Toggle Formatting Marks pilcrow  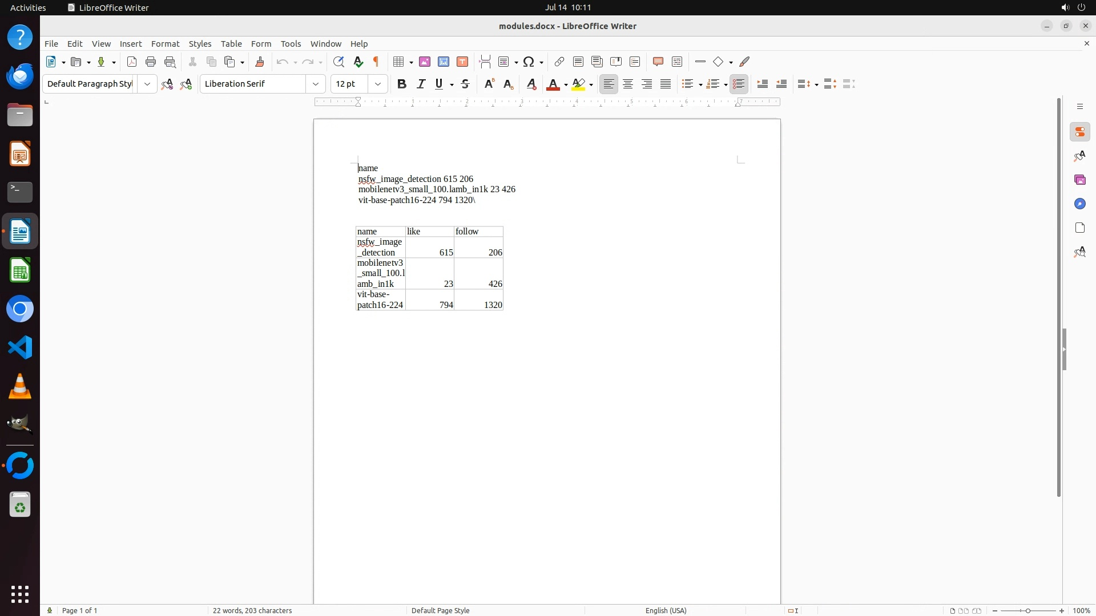pyautogui.click(x=376, y=62)
